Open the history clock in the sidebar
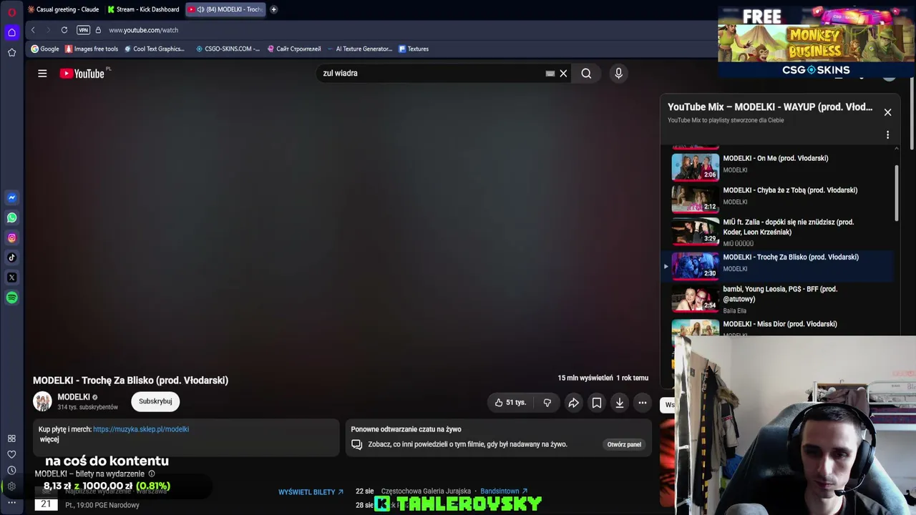Screen dimensions: 916x515 (11, 470)
